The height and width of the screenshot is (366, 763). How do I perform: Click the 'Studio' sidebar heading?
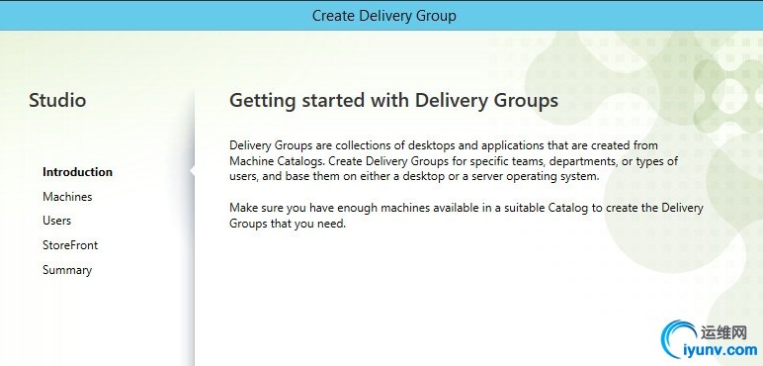(x=57, y=100)
